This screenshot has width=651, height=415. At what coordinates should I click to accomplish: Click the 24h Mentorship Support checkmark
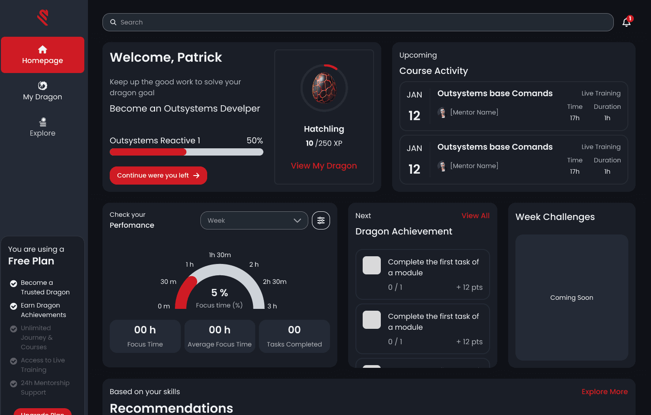tap(14, 384)
